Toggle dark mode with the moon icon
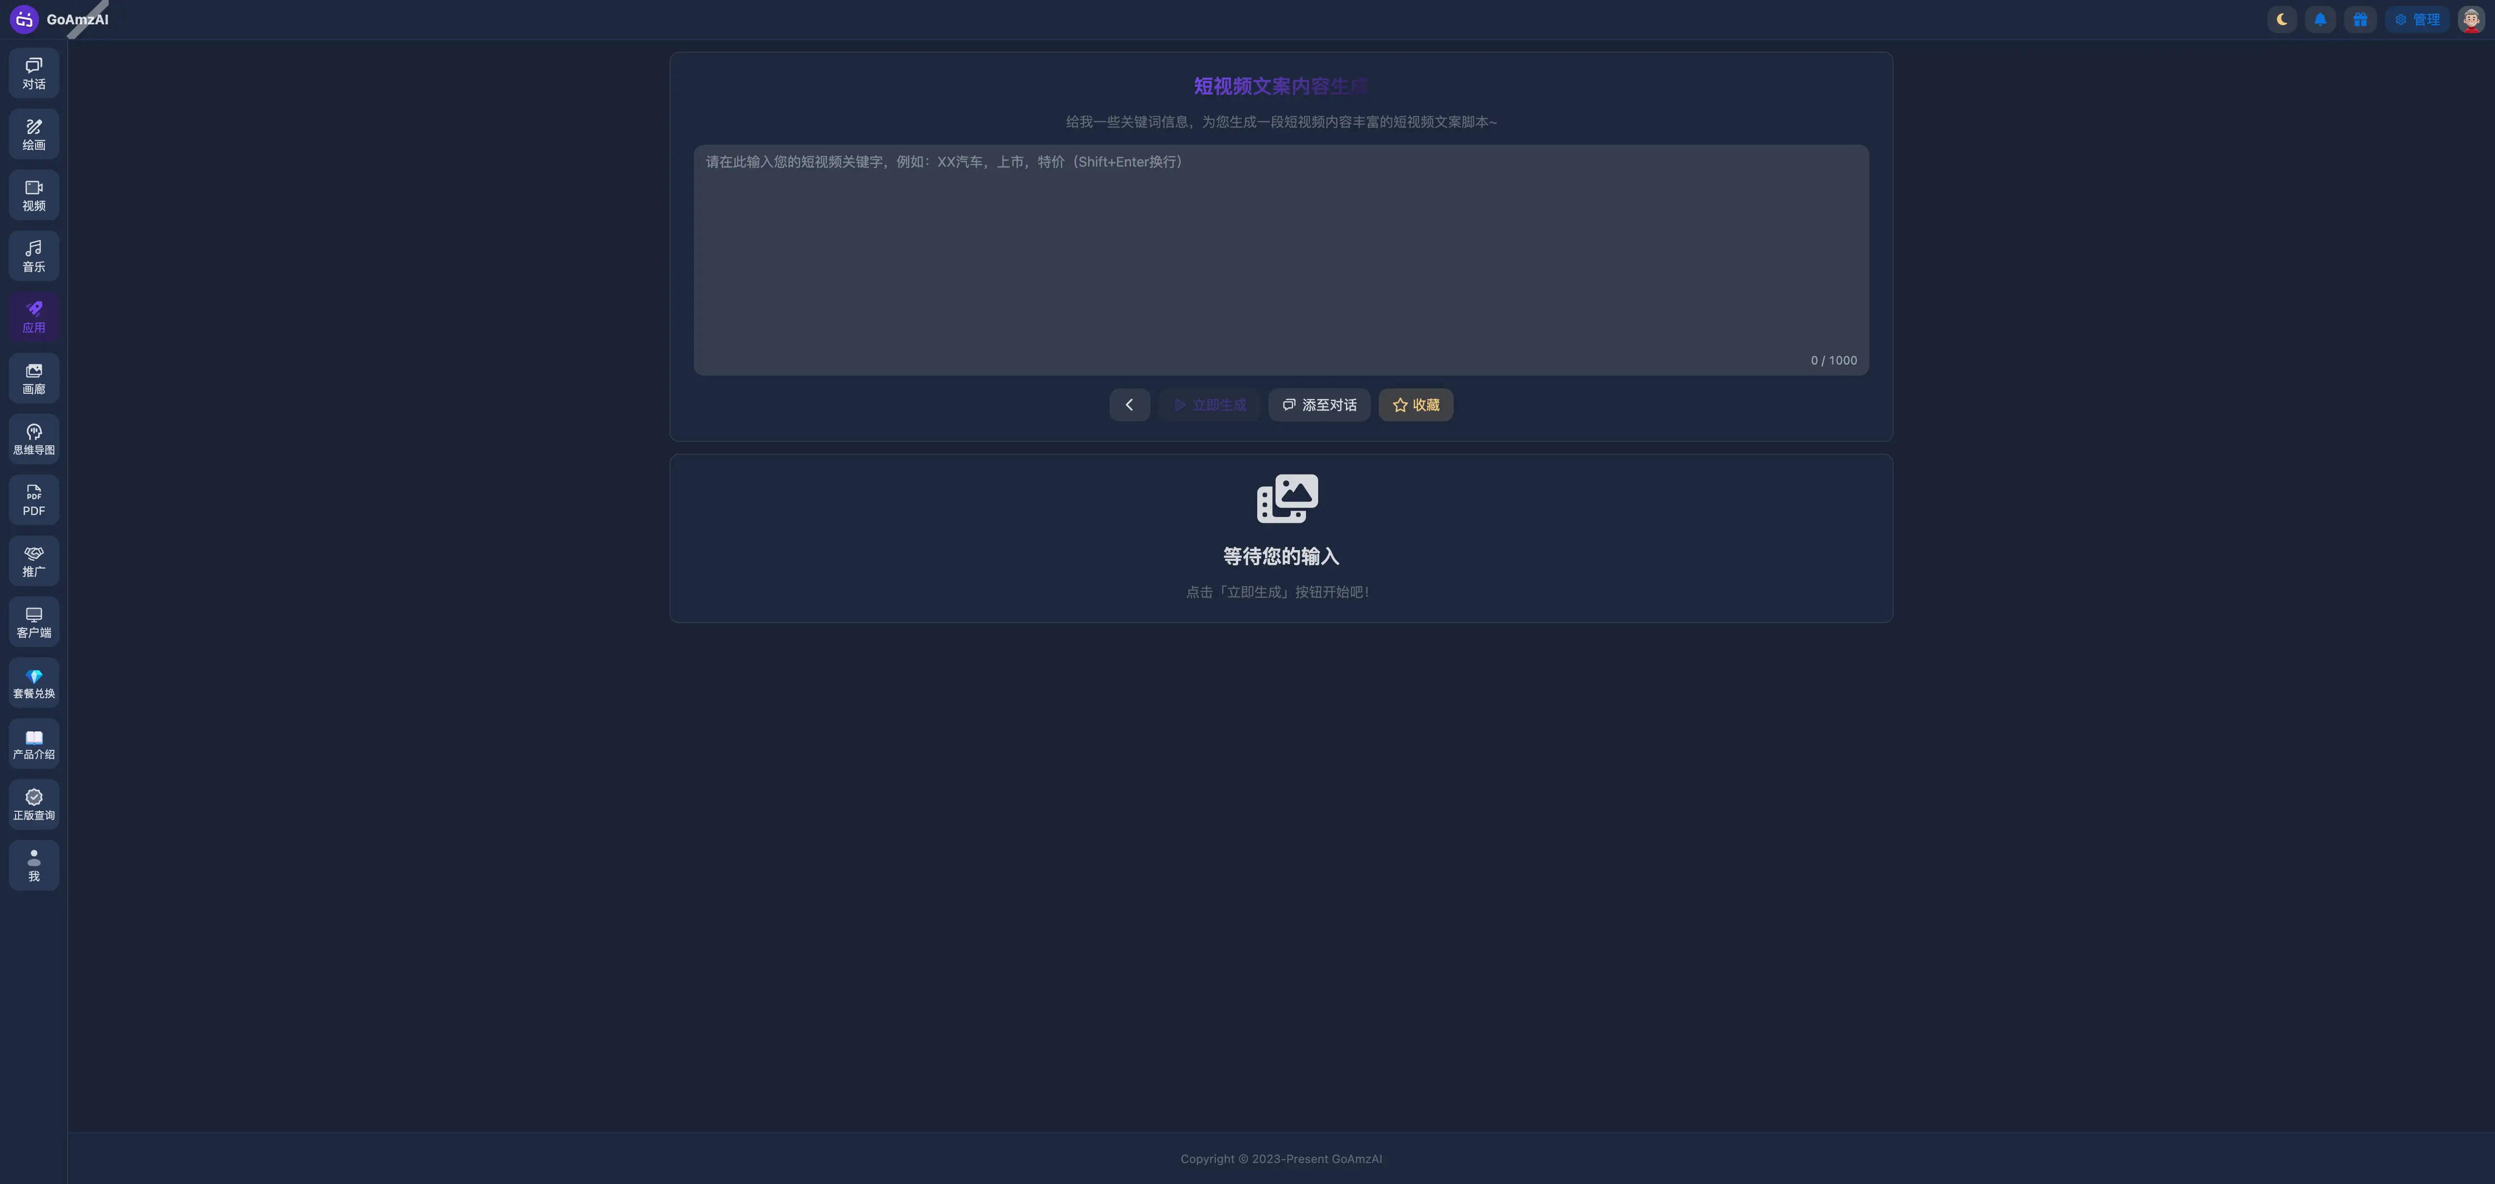The width and height of the screenshot is (2495, 1184). point(2282,19)
